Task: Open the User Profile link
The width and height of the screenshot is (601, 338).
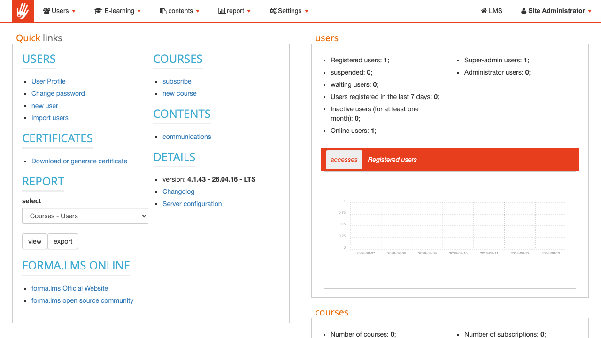Action: tap(48, 81)
